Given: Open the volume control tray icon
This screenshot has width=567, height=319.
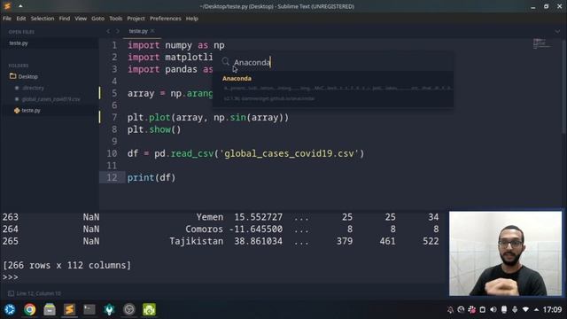Looking at the screenshot, I should point(493,309).
